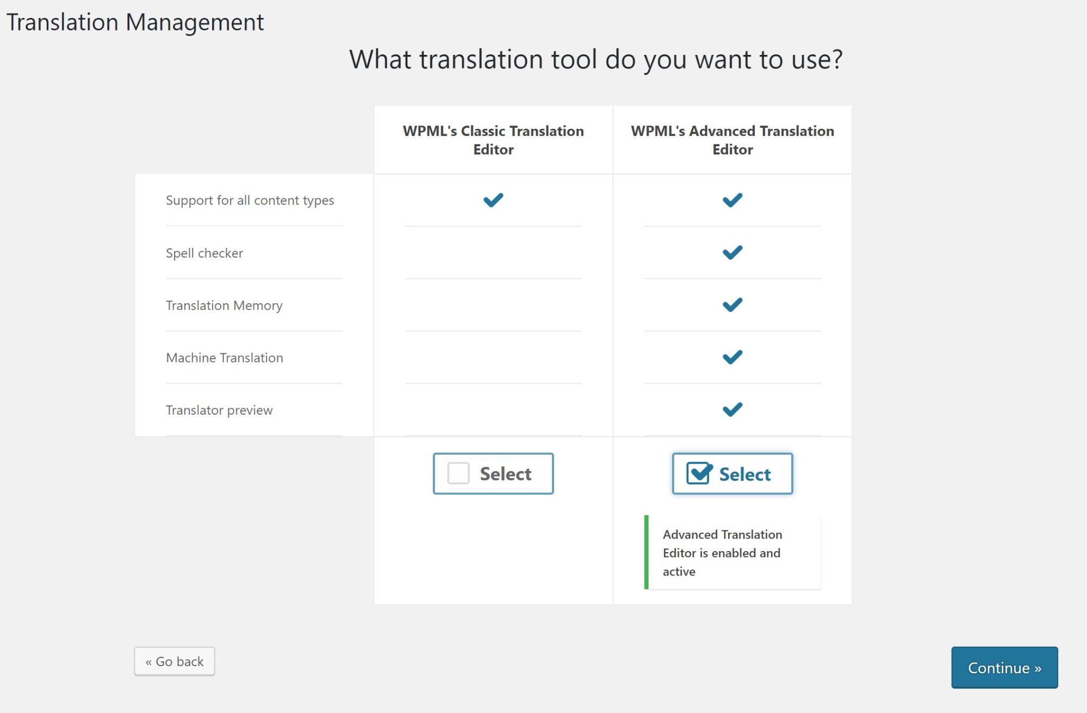The height and width of the screenshot is (713, 1087).
Task: Click Advanced Editor Spell checker checkmark
Action: tap(732, 253)
